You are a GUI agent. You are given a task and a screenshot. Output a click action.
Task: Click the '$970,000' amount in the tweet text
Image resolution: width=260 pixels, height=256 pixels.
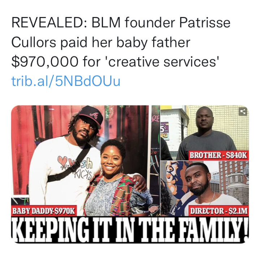click(x=45, y=62)
